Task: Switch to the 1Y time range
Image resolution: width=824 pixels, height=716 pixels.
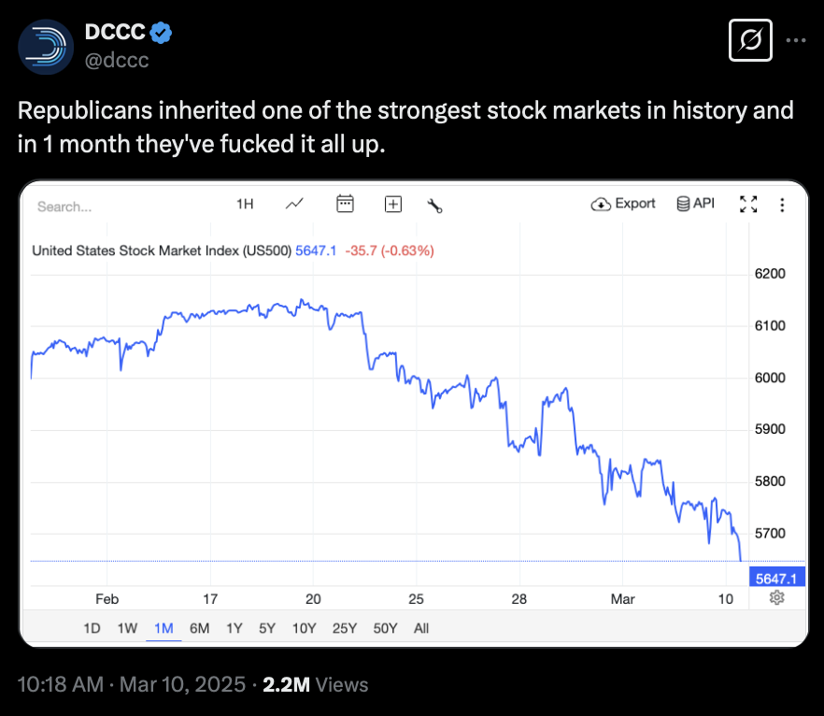Action: pyautogui.click(x=234, y=628)
